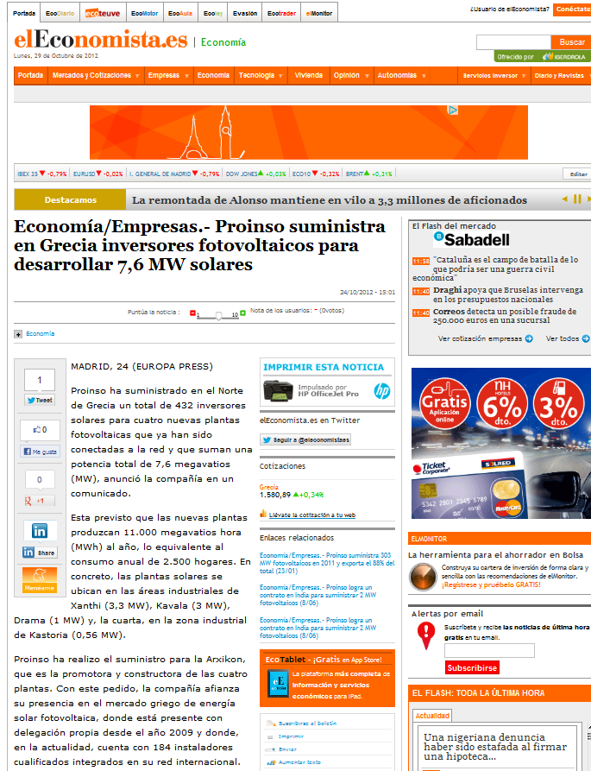
Task: Click the DOW JONES ticker entry
Action: (255, 174)
